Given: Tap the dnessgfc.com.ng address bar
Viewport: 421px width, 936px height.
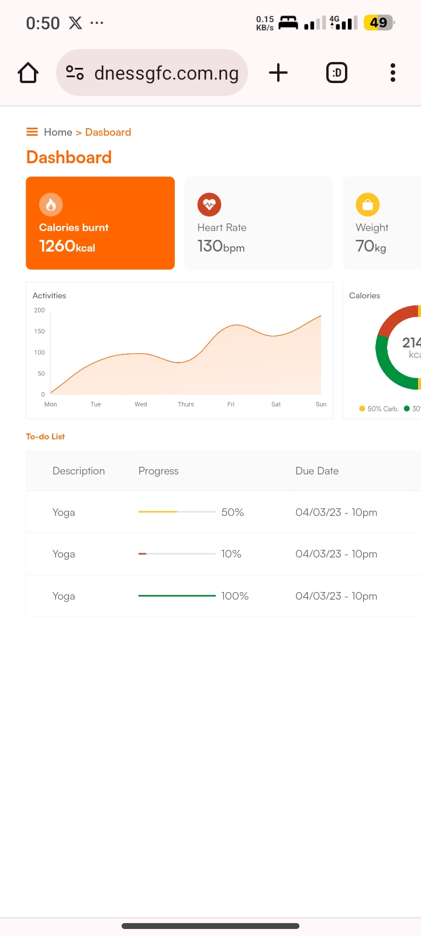Looking at the screenshot, I should pyautogui.click(x=166, y=73).
